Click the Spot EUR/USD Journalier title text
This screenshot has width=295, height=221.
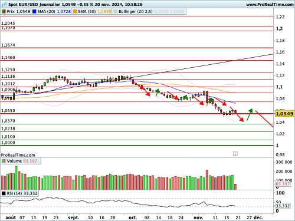34,4
